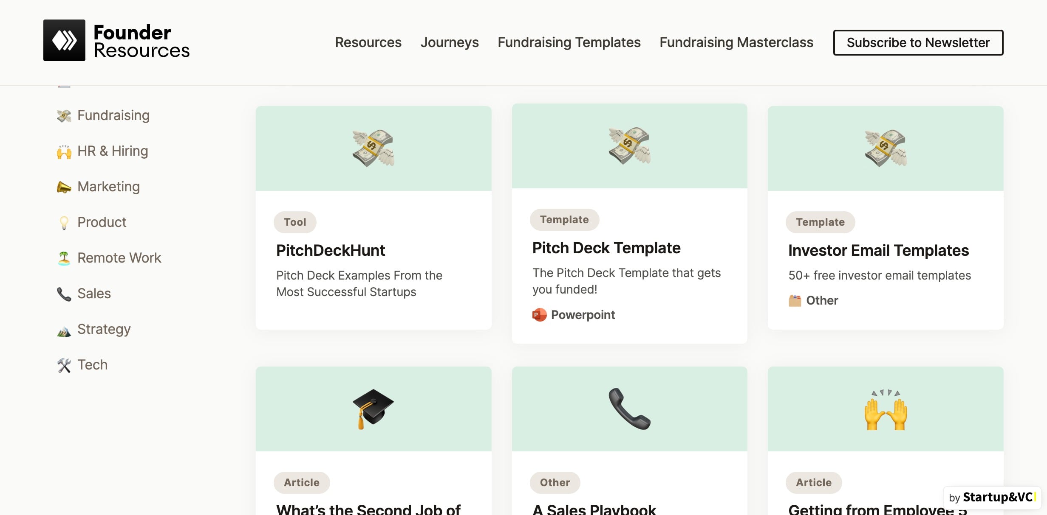The image size is (1047, 515).
Task: Click the PitchDeckHunt Tool badge
Action: pos(294,222)
